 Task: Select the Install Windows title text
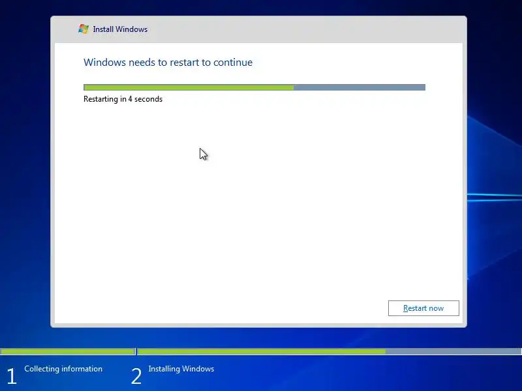[x=120, y=29]
